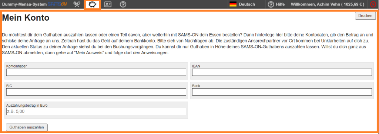This screenshot has height=134, width=379.
Task: Print the page with Drucken button
Action: pyautogui.click(x=365, y=16)
